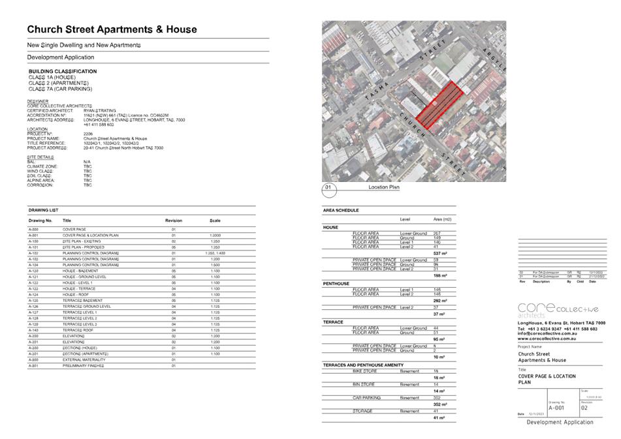
Task: Click the red-outlined site on the aerial map
Action: pyautogui.click(x=439, y=105)
